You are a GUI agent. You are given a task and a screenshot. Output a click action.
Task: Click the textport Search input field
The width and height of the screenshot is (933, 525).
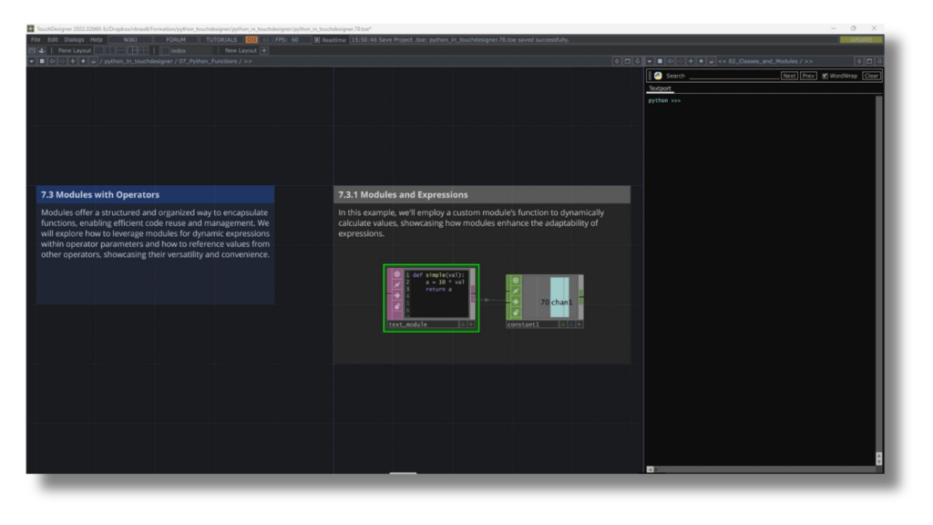point(734,77)
